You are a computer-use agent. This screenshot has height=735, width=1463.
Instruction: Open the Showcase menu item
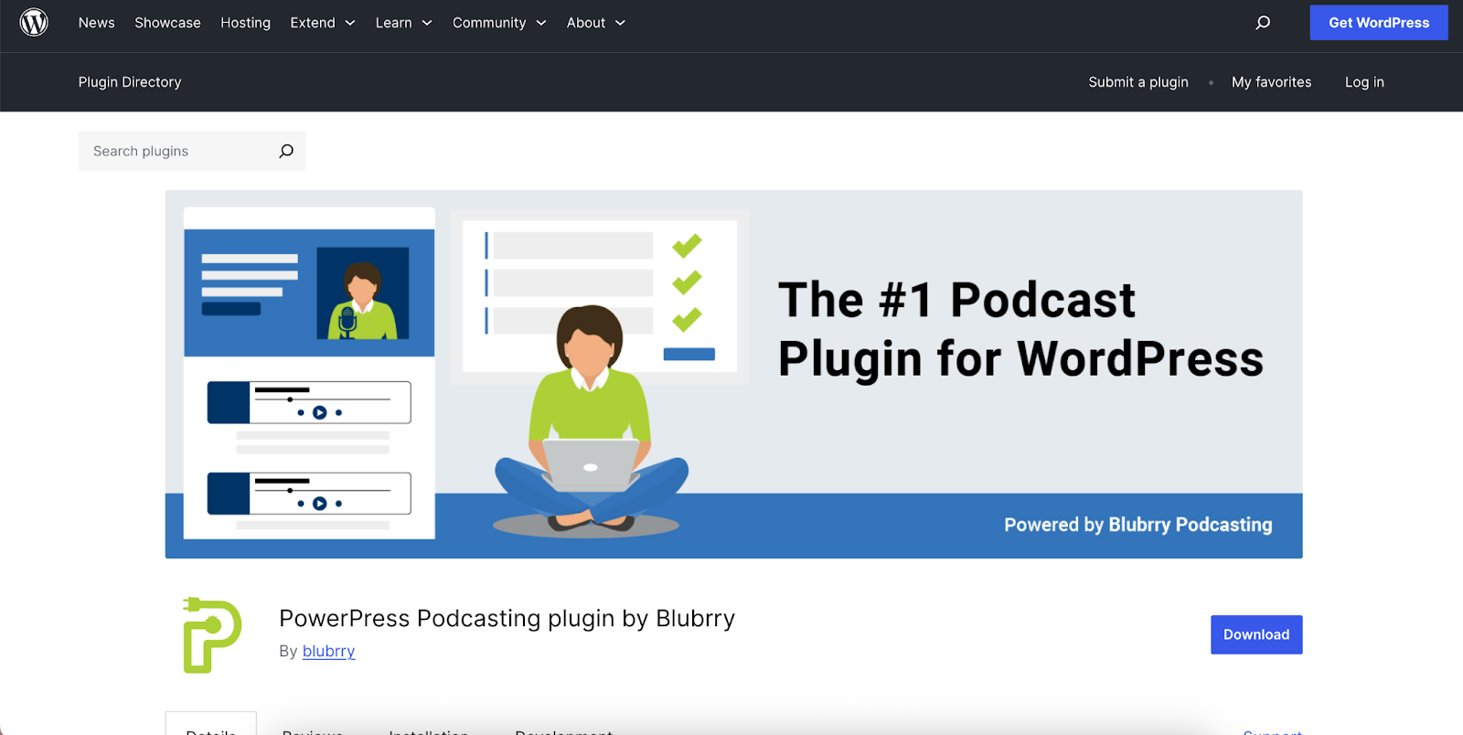(x=167, y=23)
